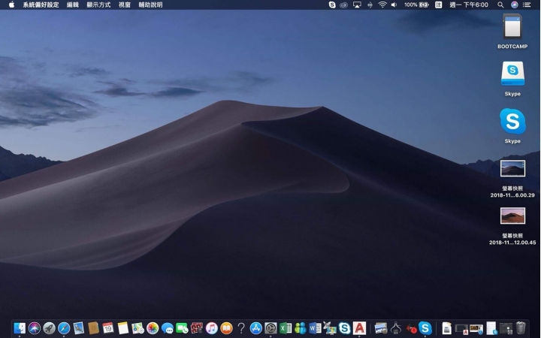Open the 輔助說明 menu
This screenshot has height=338, width=541.
(150, 5)
